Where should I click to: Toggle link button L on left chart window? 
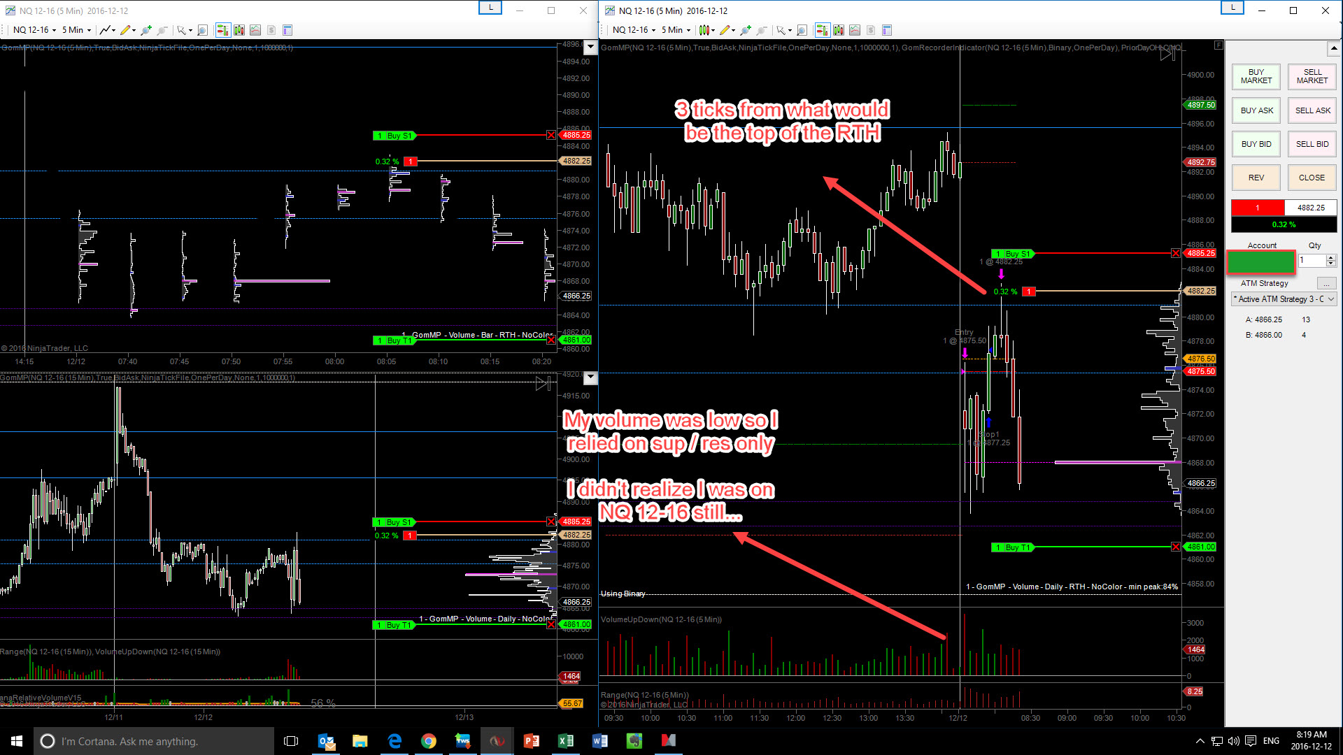[490, 8]
